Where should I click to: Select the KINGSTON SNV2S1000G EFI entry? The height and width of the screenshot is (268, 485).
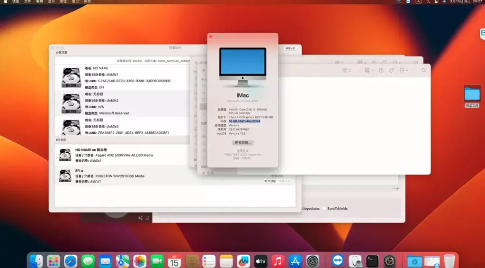tap(175, 176)
